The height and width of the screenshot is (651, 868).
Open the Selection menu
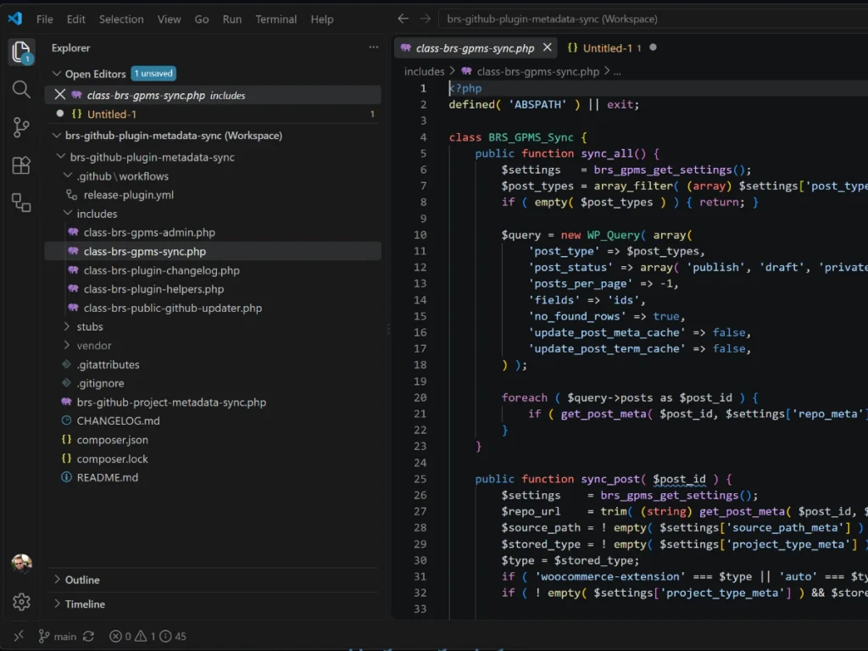[x=121, y=19]
